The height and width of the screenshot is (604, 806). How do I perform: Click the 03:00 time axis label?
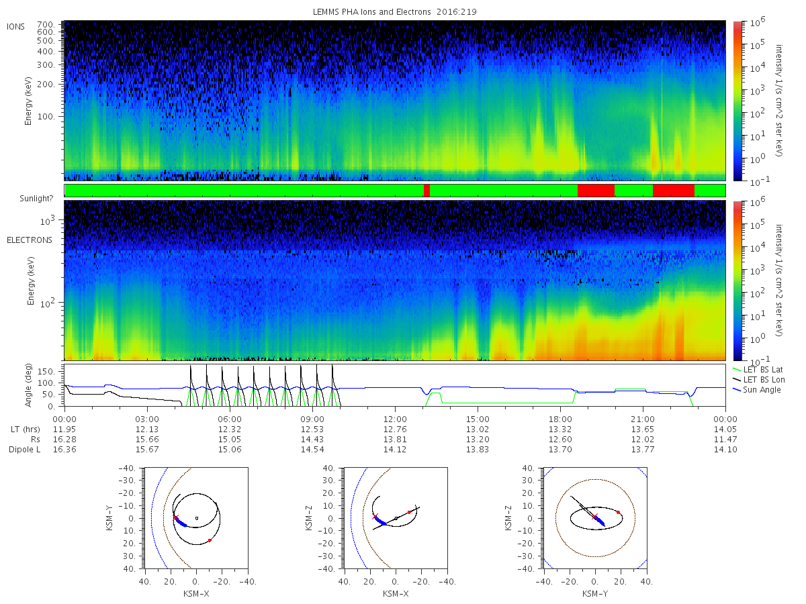(147, 418)
